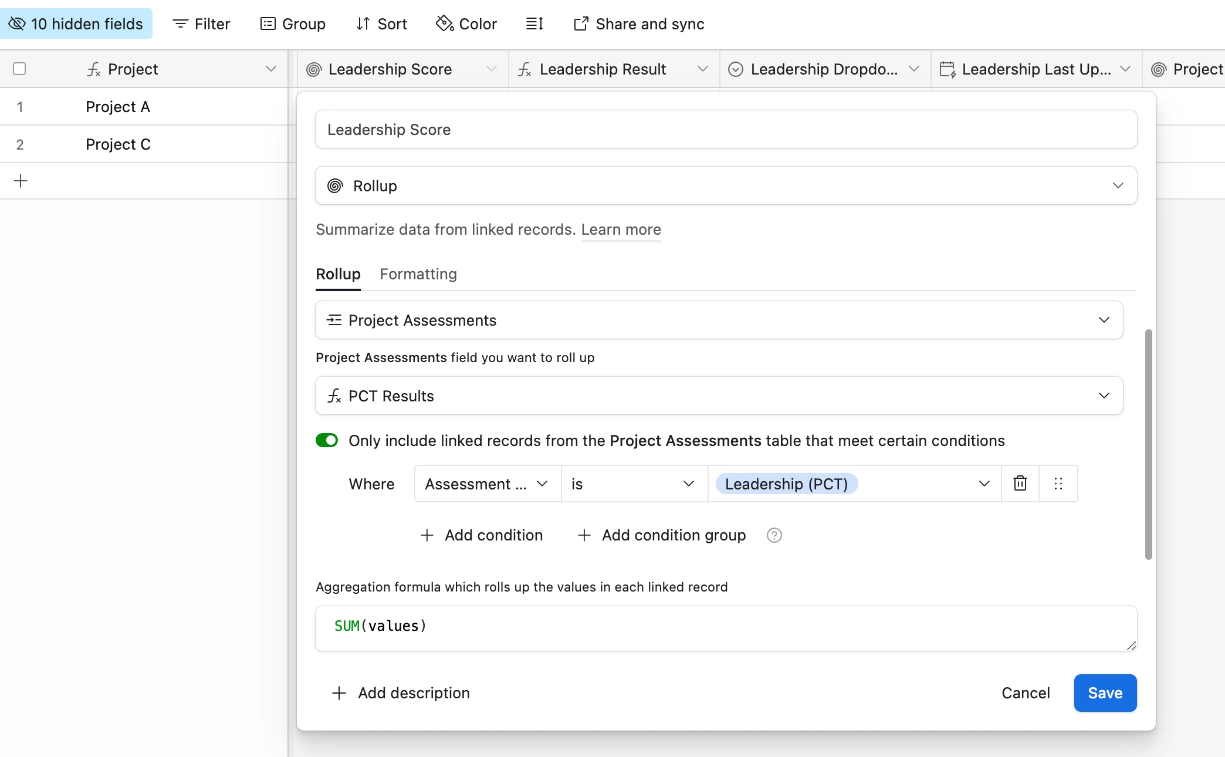Switch to the Formatting tab
This screenshot has width=1225, height=757.
tap(418, 274)
